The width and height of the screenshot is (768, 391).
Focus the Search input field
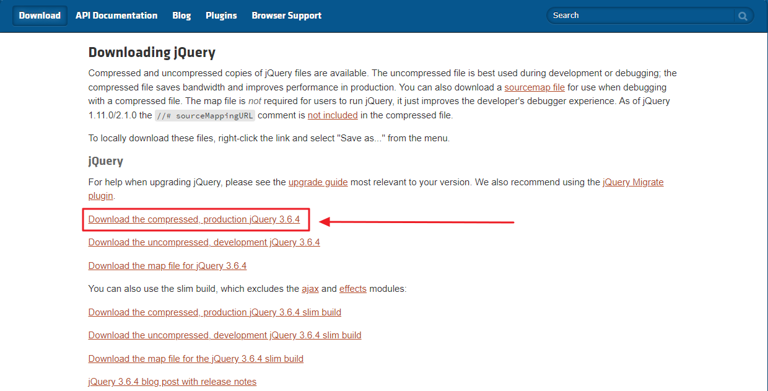coord(642,15)
